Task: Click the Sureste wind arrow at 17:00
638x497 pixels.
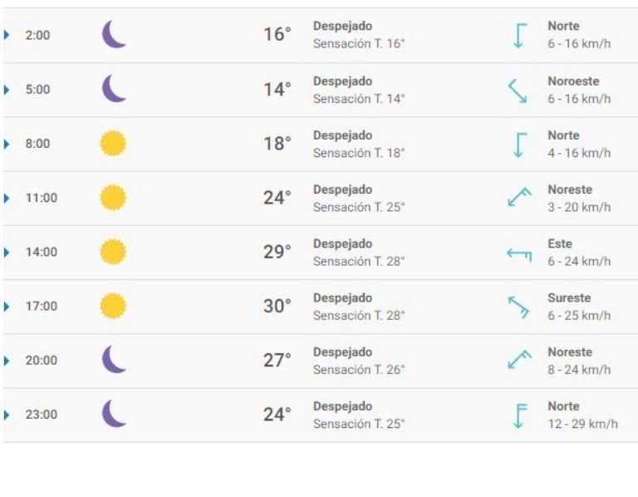Action: tap(518, 307)
